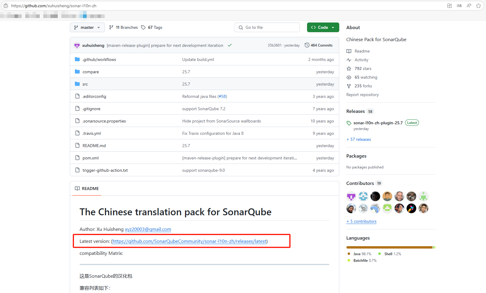
Task: Click the Batchfile 0.7% language link
Action: (362, 261)
